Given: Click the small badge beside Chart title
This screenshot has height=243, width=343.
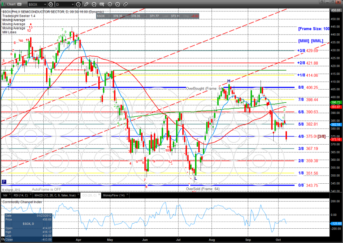Looking at the screenshot, I should click(19, 4).
